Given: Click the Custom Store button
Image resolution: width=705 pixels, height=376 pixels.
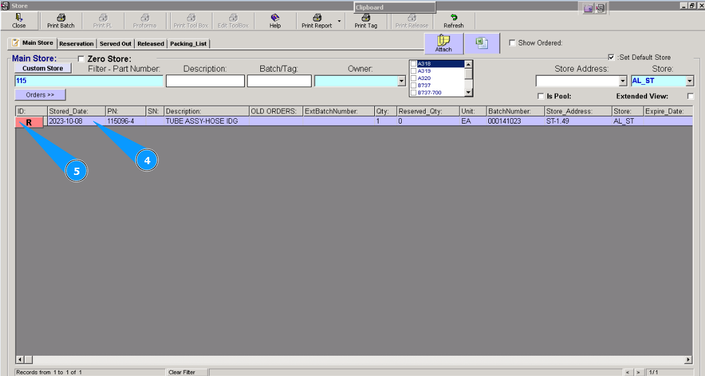Looking at the screenshot, I should (43, 69).
